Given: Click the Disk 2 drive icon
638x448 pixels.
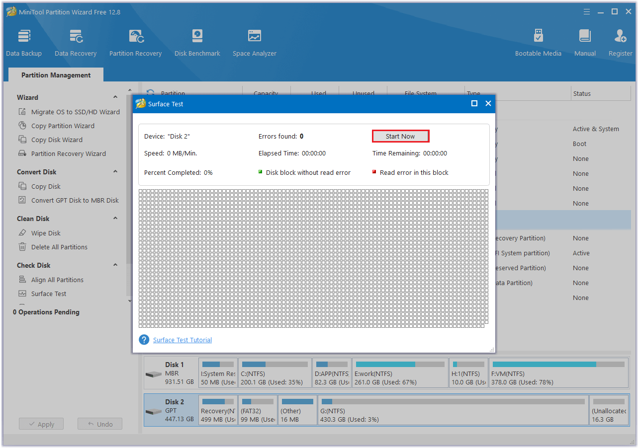Looking at the screenshot, I should point(154,411).
